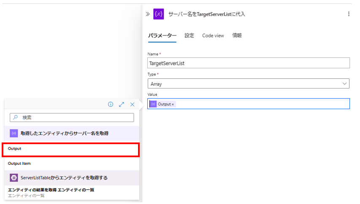
Task: Edit the Name field TargetServerList
Action: [249, 63]
